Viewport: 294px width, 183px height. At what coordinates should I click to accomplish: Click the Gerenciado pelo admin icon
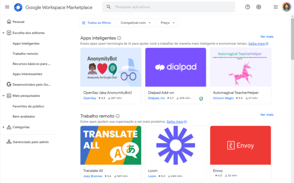[x=9, y=142]
